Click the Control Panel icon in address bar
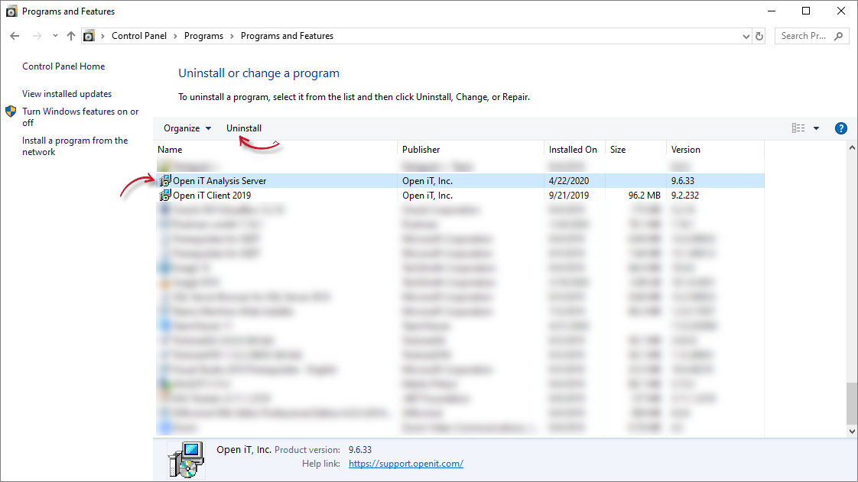Screen dimensions: 858x482 89,35
